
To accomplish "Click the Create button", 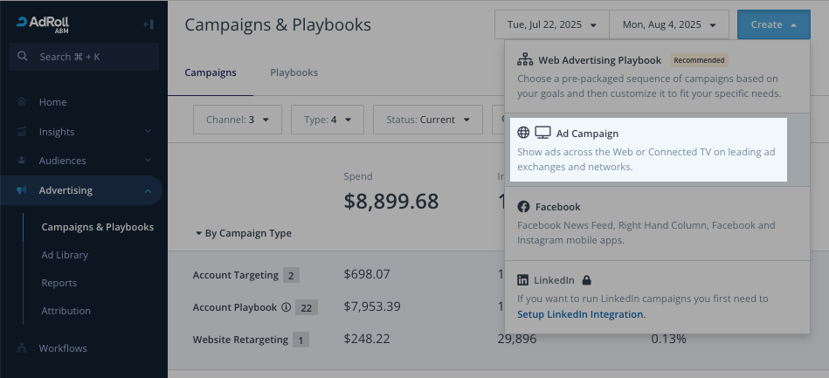I will 772,24.
